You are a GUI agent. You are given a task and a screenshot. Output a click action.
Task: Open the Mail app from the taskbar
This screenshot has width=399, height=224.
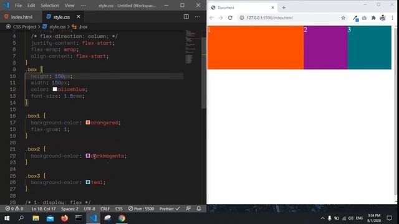(x=50, y=218)
